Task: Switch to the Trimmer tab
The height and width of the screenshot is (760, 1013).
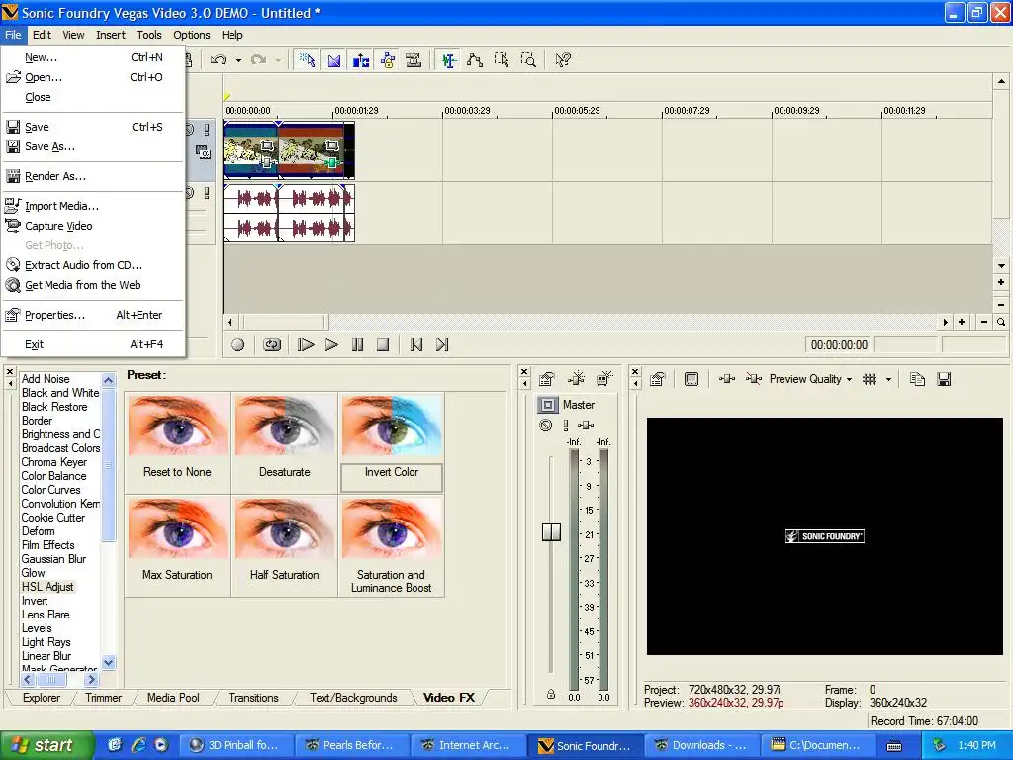Action: 103,698
